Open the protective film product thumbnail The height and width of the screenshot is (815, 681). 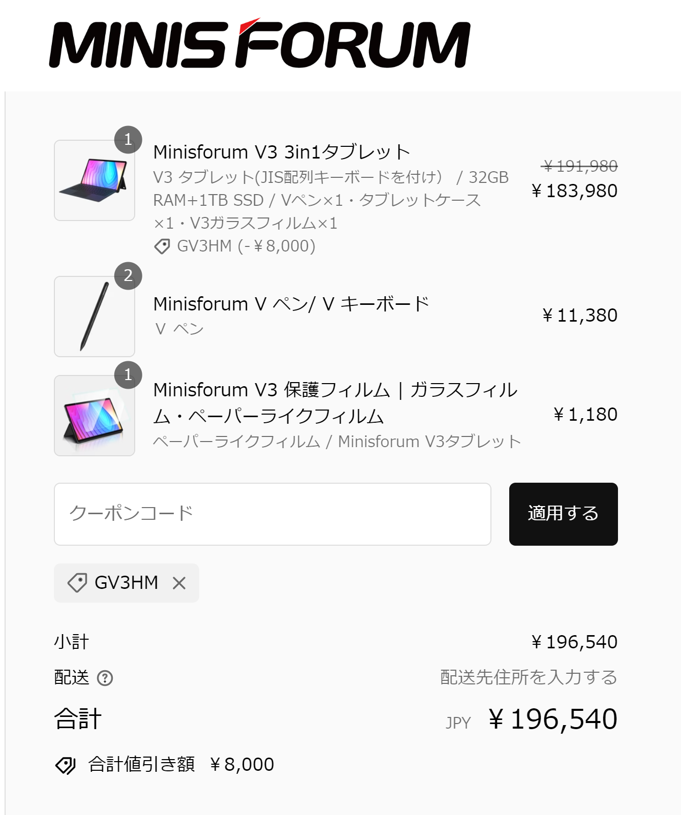tap(95, 416)
